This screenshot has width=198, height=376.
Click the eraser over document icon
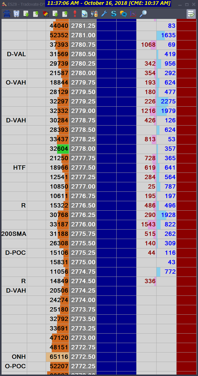84,13
